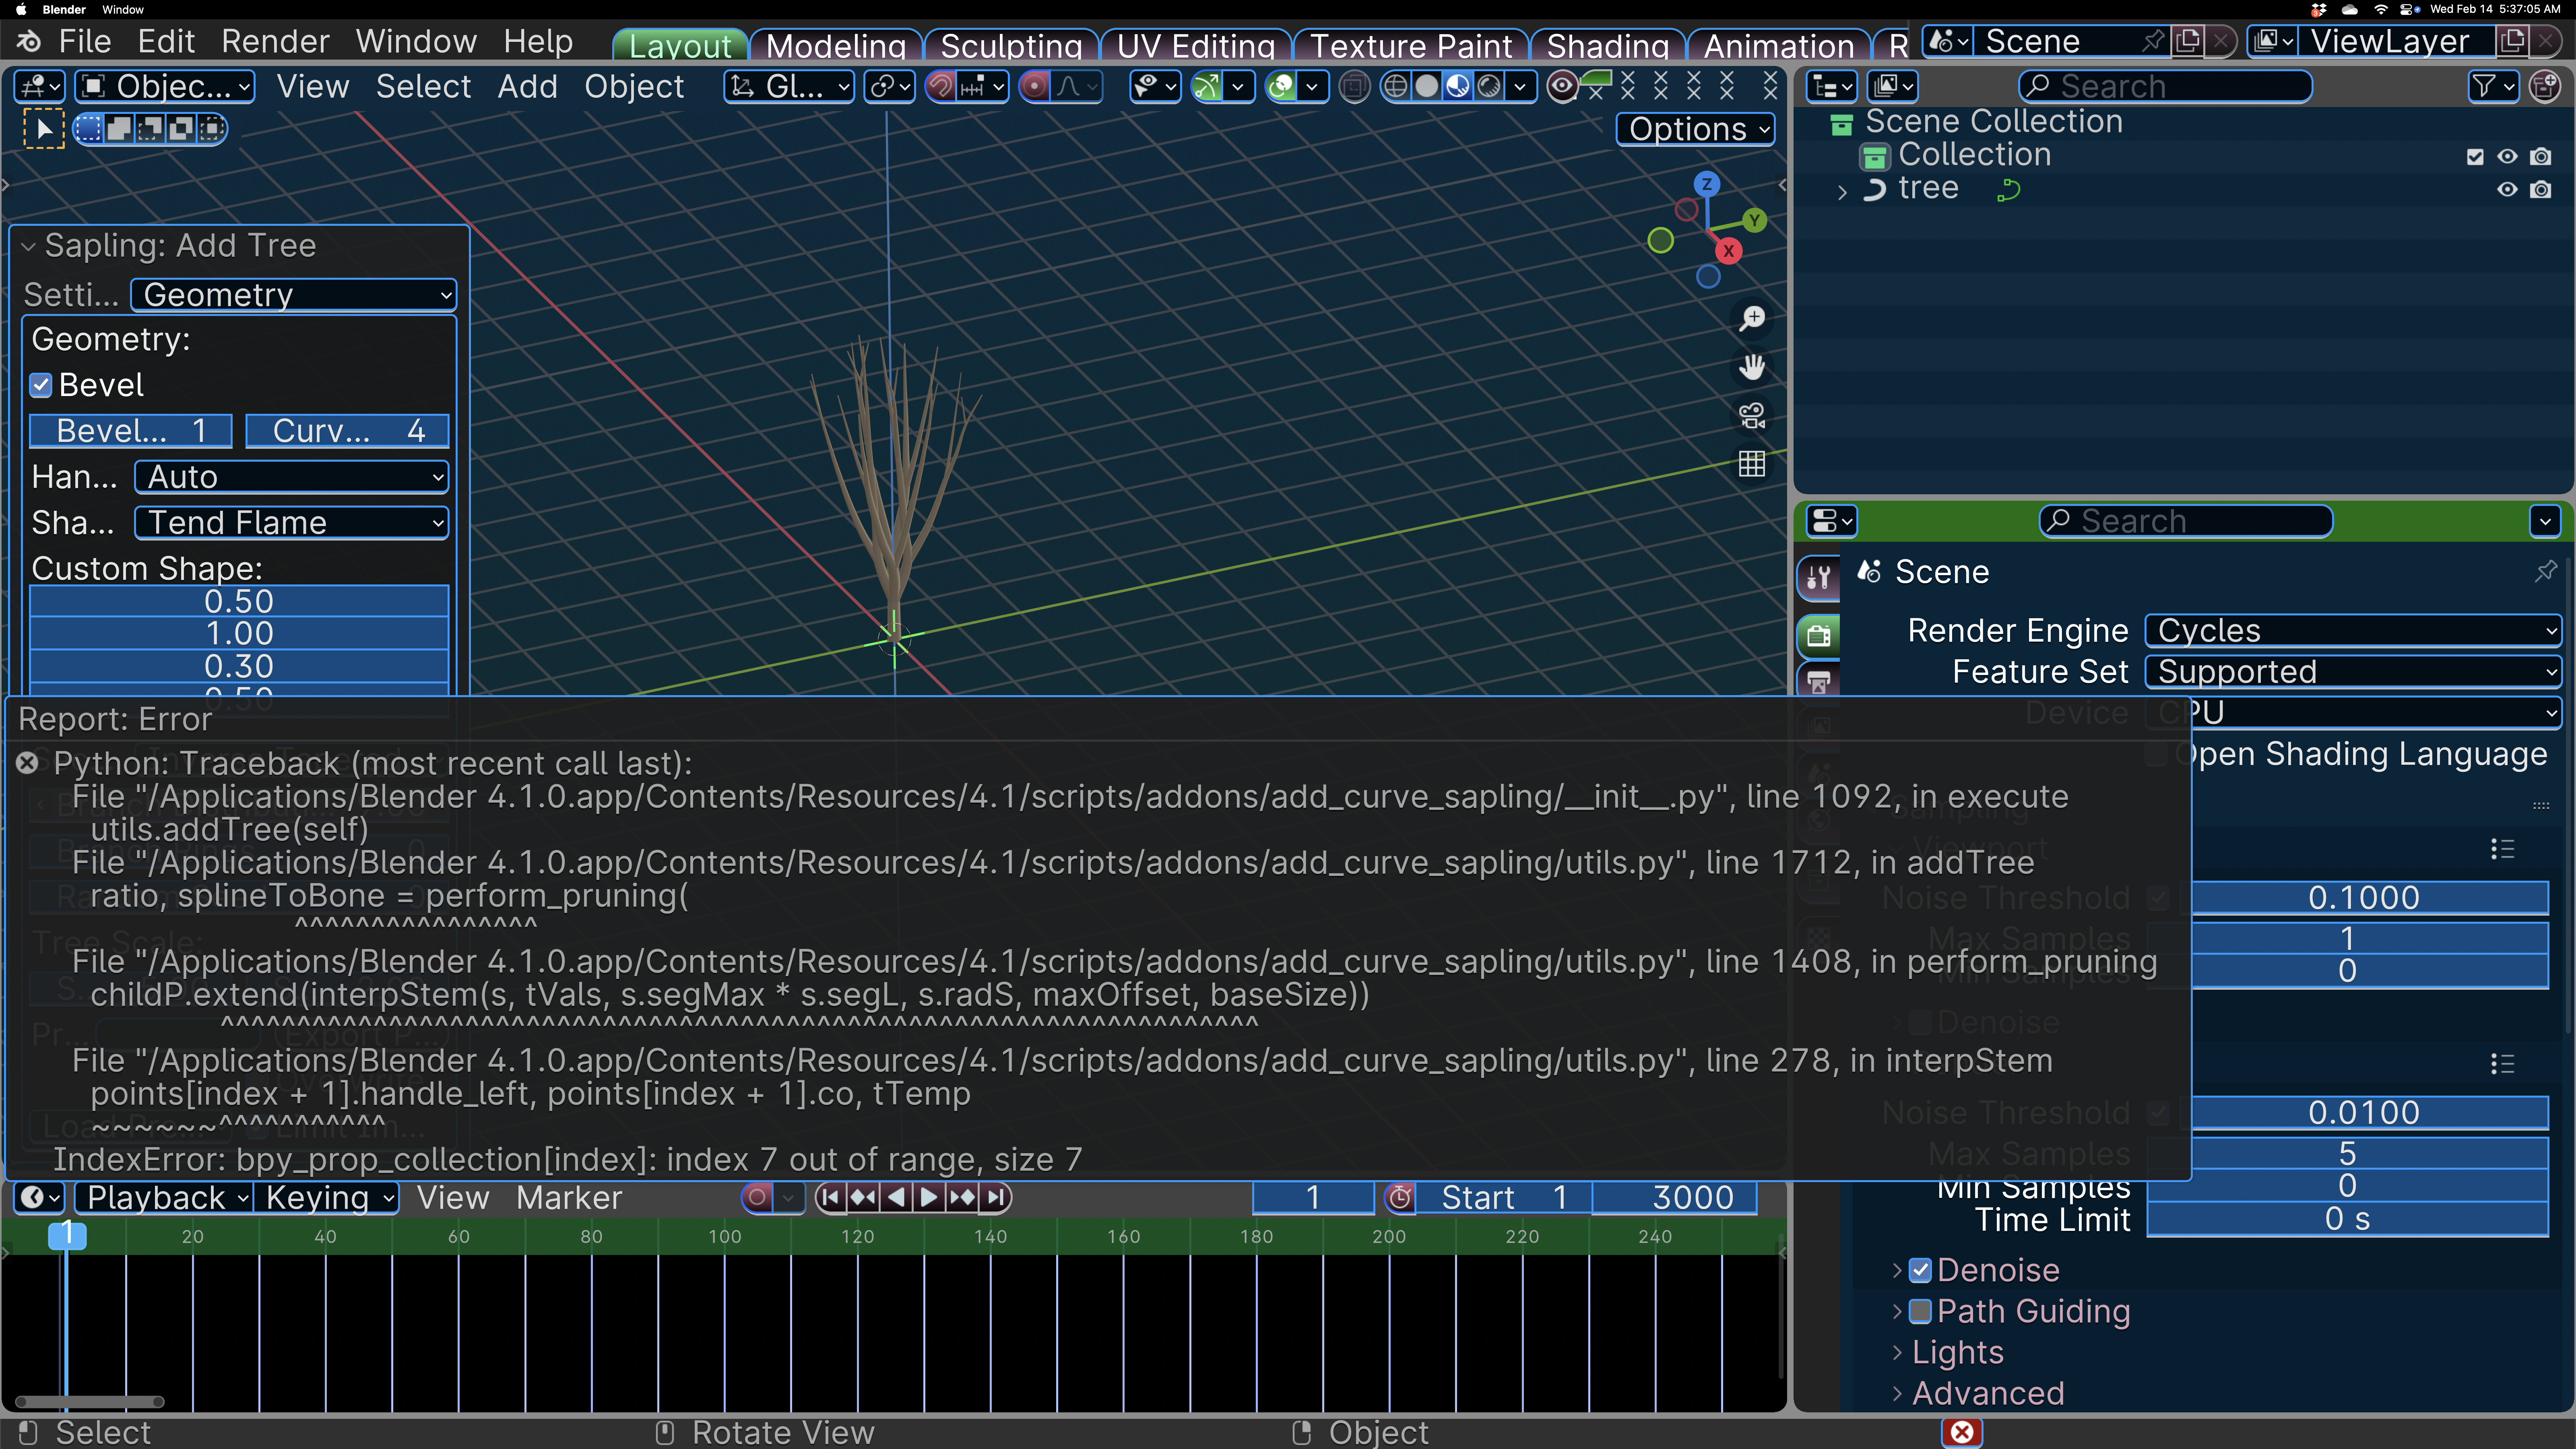The height and width of the screenshot is (1449, 2576).
Task: Disable Collection in renders using camera icon
Action: click(x=2540, y=157)
